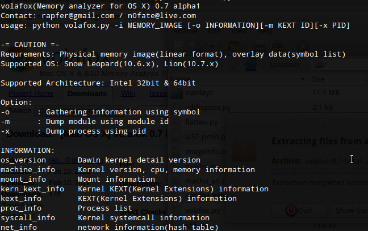This screenshot has width=368, height=231.
Task: Expand the open archive recent-files arrow
Action: [211, 46]
